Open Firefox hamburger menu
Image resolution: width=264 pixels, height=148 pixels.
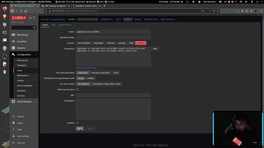261,11
